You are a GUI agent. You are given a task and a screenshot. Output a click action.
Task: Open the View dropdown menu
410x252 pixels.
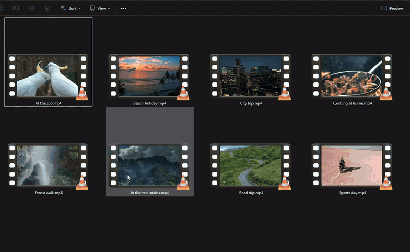[x=100, y=8]
